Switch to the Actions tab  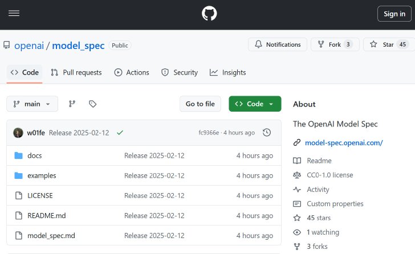(132, 72)
